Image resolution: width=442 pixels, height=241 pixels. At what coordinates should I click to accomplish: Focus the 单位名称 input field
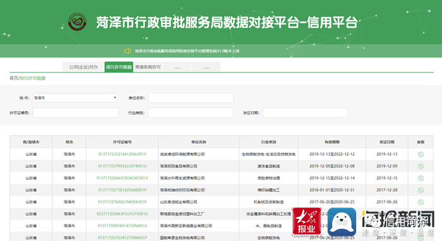point(191,98)
